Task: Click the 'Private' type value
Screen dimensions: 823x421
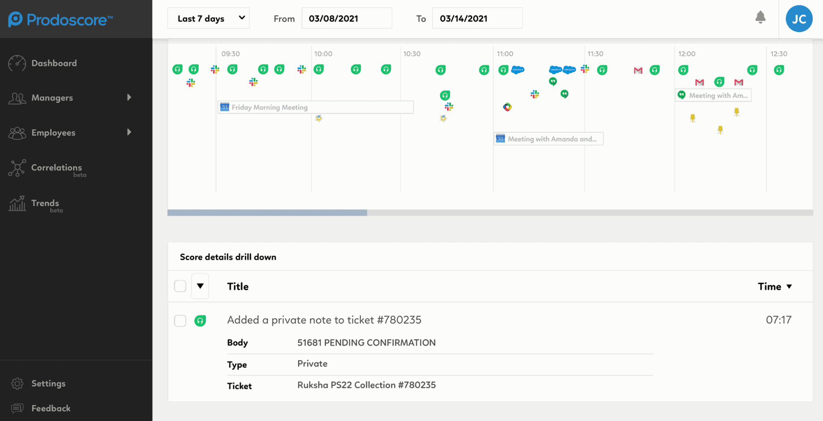Action: tap(312, 364)
